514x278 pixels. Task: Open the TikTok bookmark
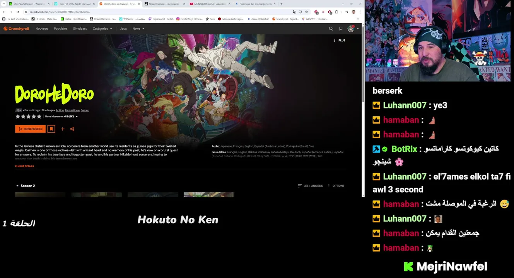[x=44, y=19]
